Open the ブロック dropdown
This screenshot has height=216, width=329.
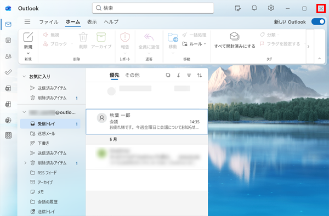point(72,44)
